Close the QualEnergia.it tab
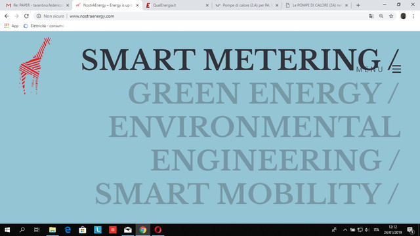 tap(207, 5)
